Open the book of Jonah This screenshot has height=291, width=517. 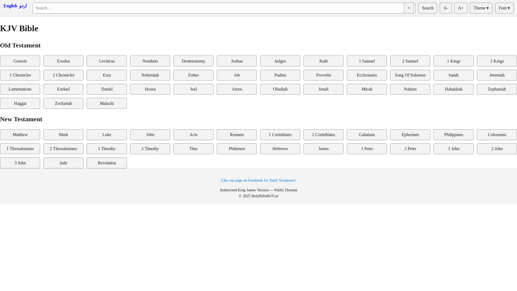(323, 89)
